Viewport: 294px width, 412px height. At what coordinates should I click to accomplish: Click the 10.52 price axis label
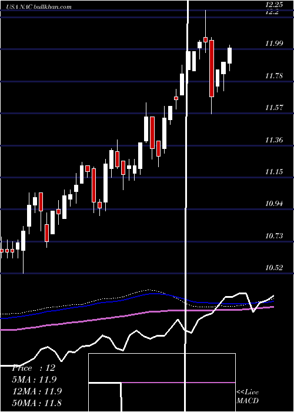pos(274,268)
